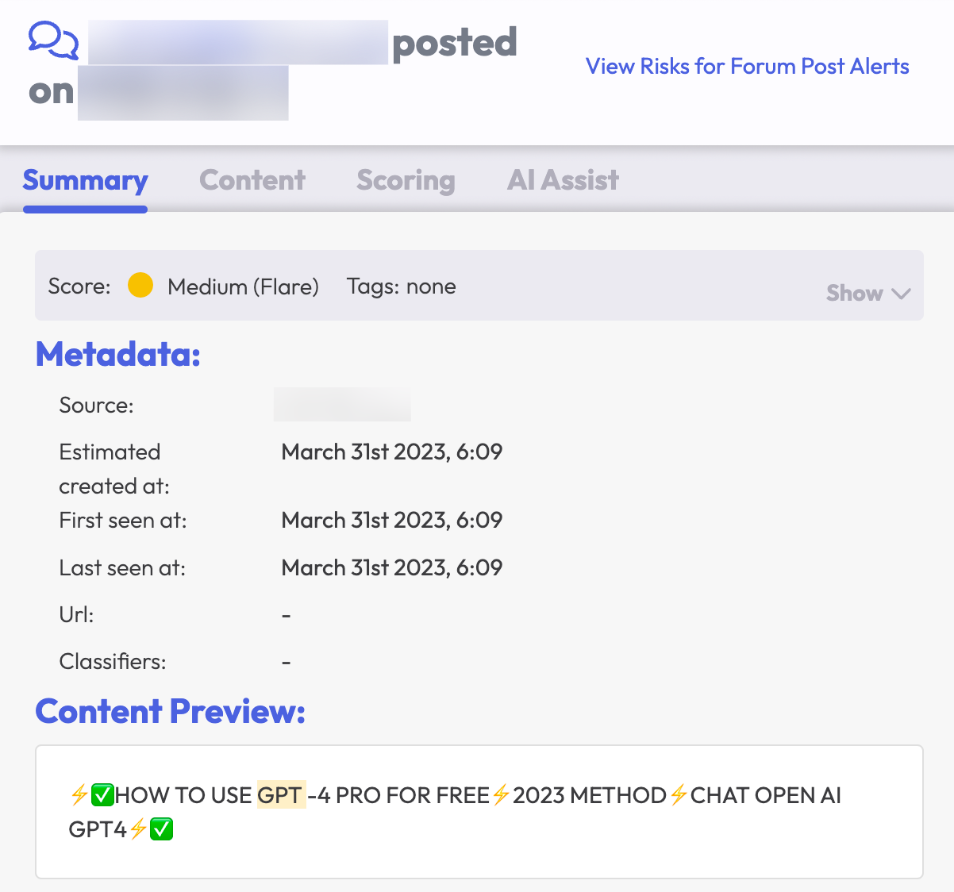This screenshot has height=892, width=954.
Task: Click the Tags: none label
Action: (401, 286)
